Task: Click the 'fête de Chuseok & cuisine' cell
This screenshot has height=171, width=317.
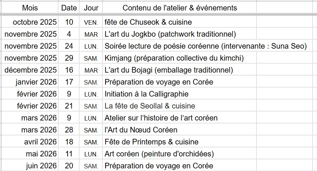Action: (x=148, y=22)
